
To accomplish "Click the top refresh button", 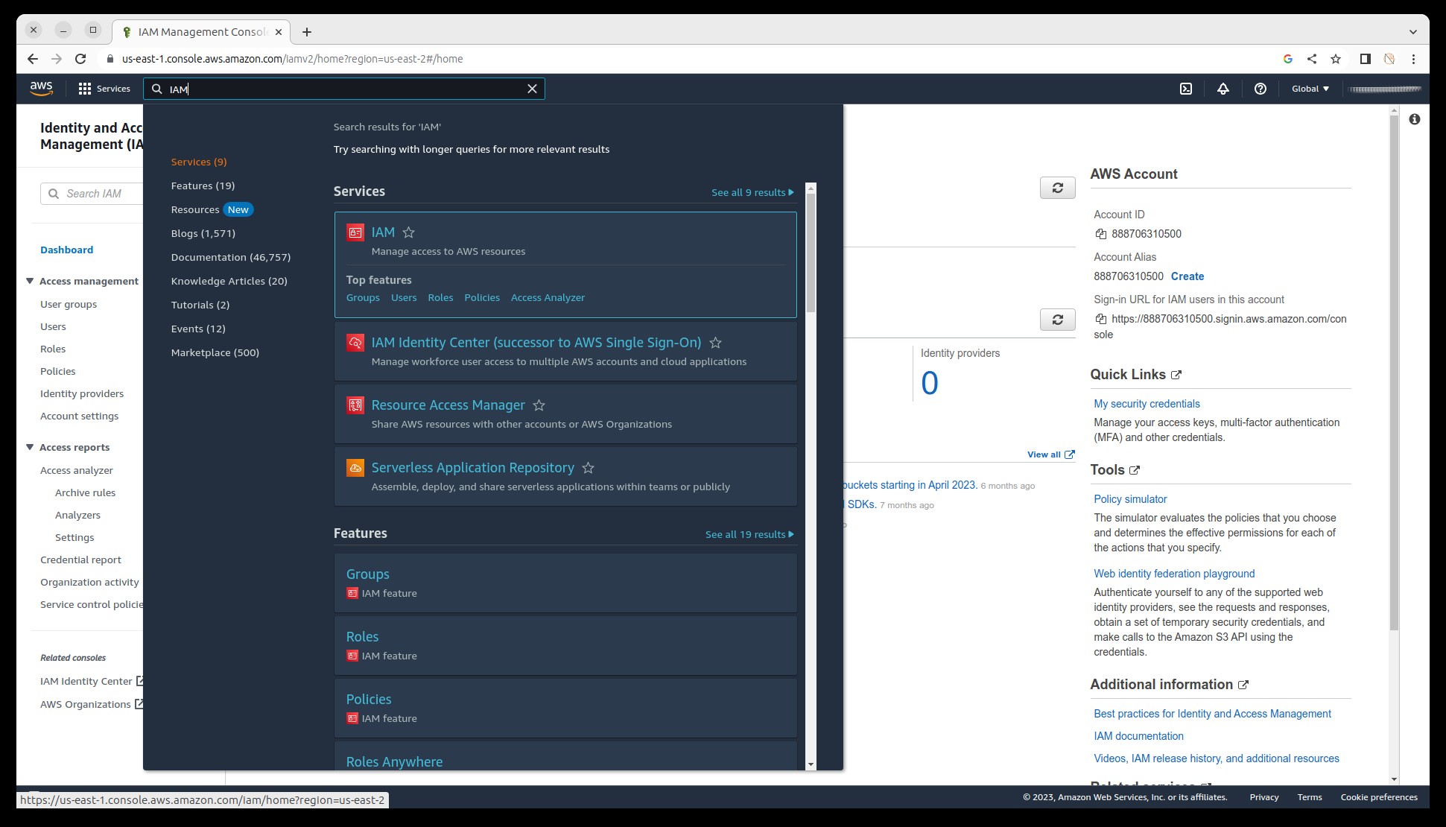I will (x=1057, y=188).
